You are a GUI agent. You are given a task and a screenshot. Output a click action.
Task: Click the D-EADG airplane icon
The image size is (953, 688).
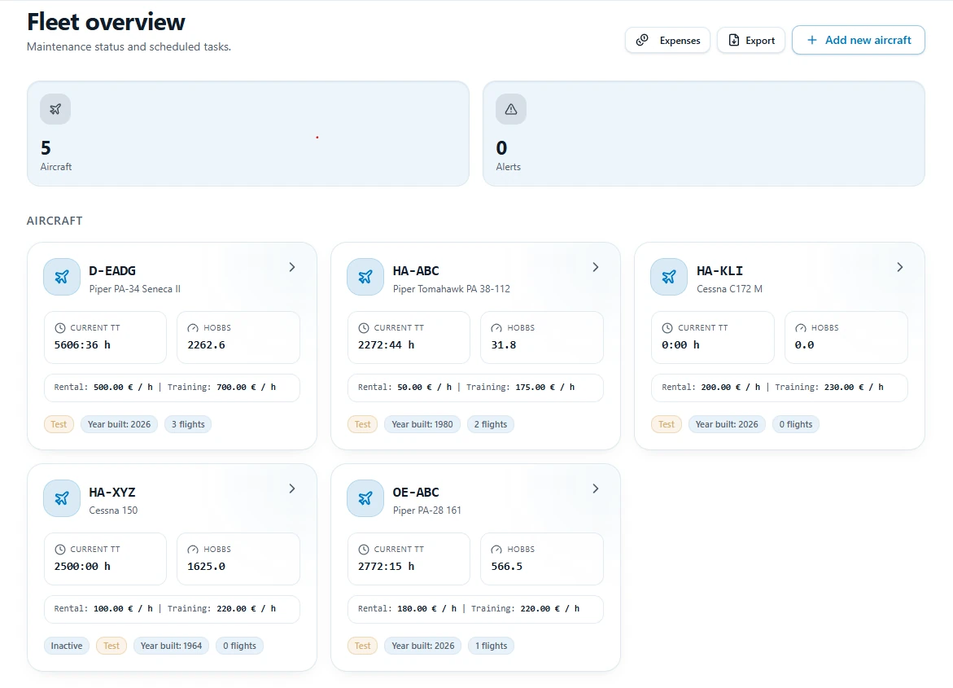pos(61,278)
